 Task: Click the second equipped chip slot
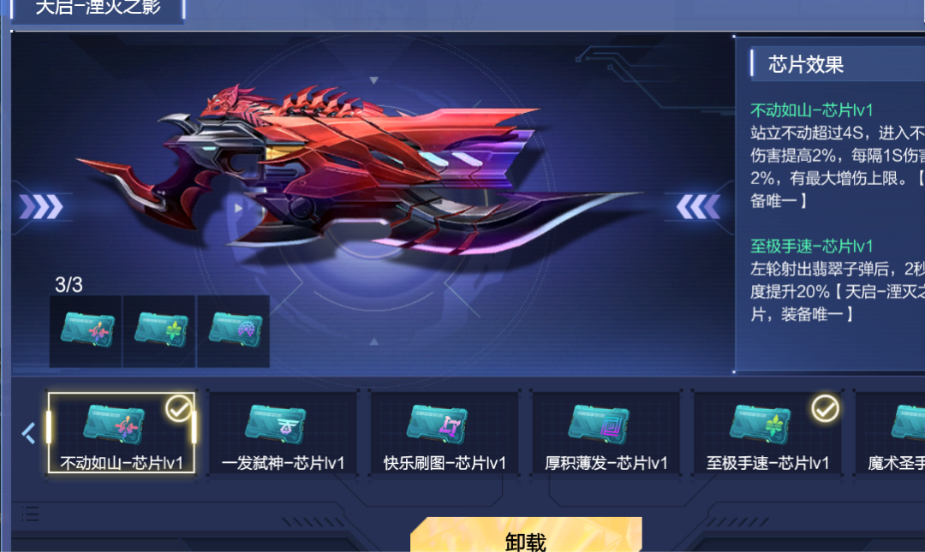click(x=160, y=331)
